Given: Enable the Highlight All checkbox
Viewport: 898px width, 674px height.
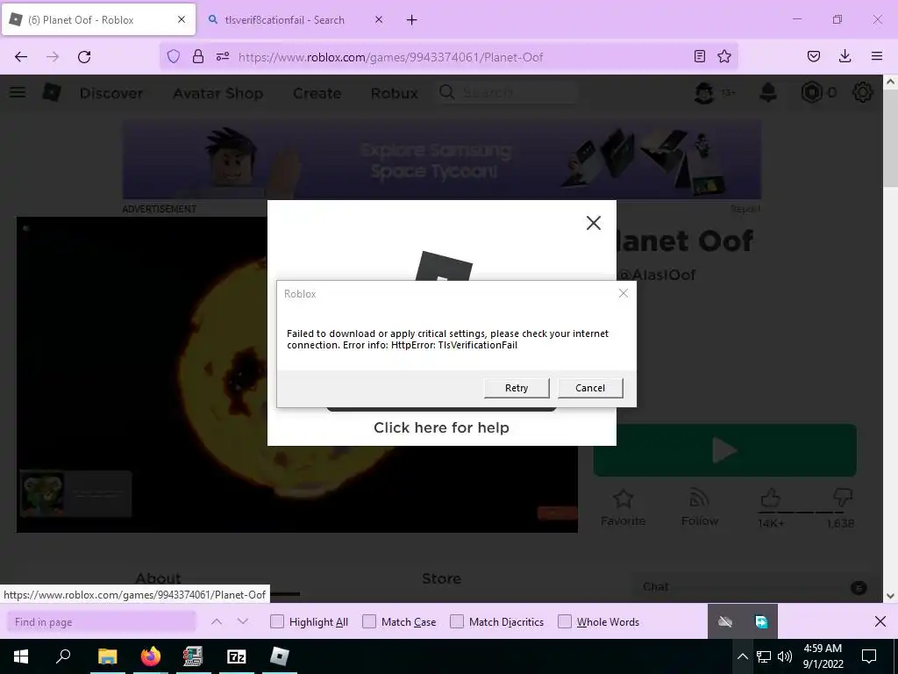Looking at the screenshot, I should [276, 622].
